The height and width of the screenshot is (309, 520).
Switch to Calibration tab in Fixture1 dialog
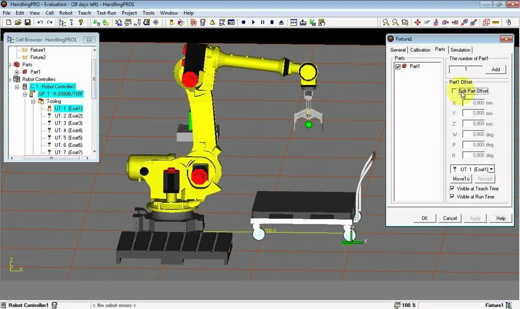pos(420,50)
